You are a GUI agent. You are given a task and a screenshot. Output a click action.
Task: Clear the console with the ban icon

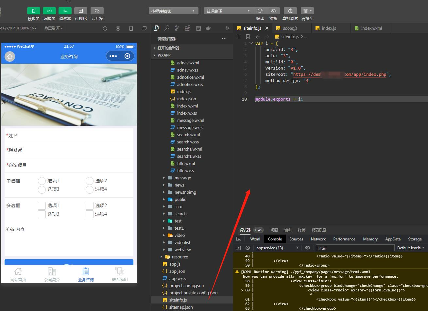(248, 248)
